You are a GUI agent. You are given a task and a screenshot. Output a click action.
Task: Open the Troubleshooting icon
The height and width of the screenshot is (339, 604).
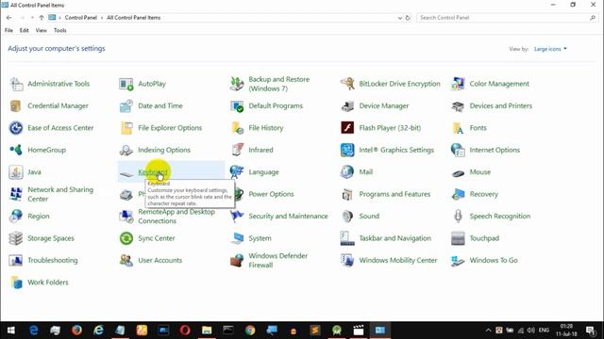coord(16,260)
